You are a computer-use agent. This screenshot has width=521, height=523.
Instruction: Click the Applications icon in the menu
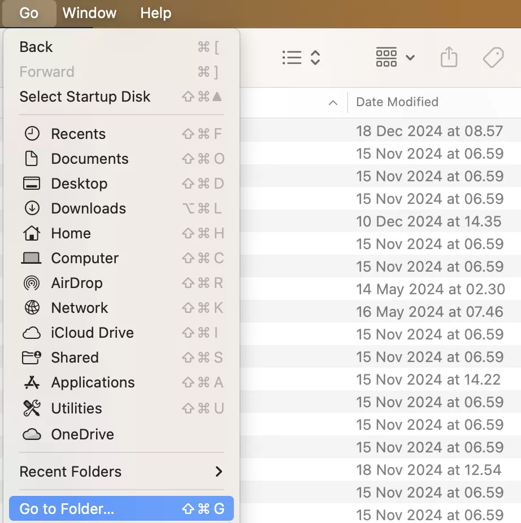point(32,383)
